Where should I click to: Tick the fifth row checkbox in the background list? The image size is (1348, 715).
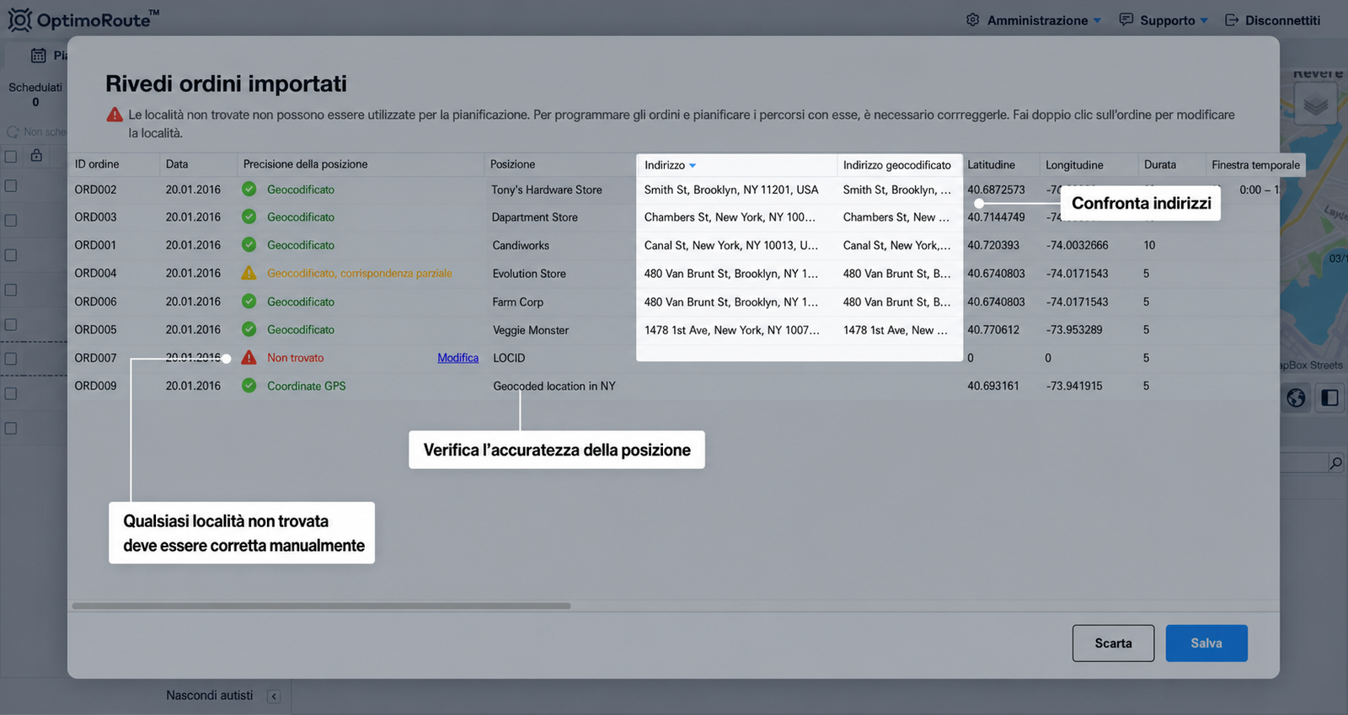click(11, 324)
